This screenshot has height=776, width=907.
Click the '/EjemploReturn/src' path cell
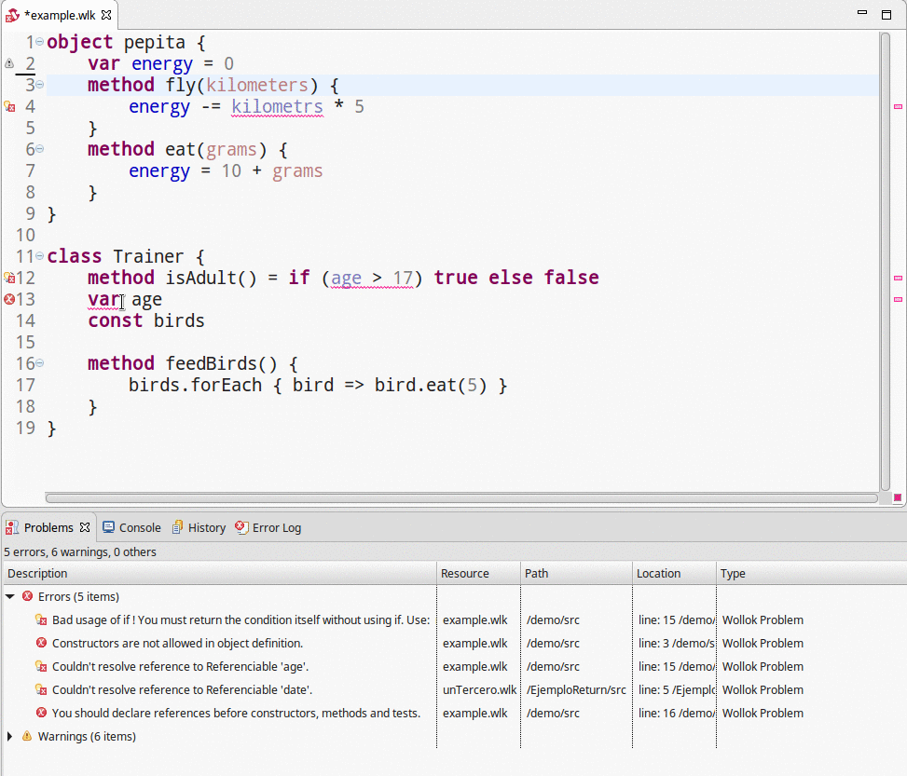[x=576, y=690]
